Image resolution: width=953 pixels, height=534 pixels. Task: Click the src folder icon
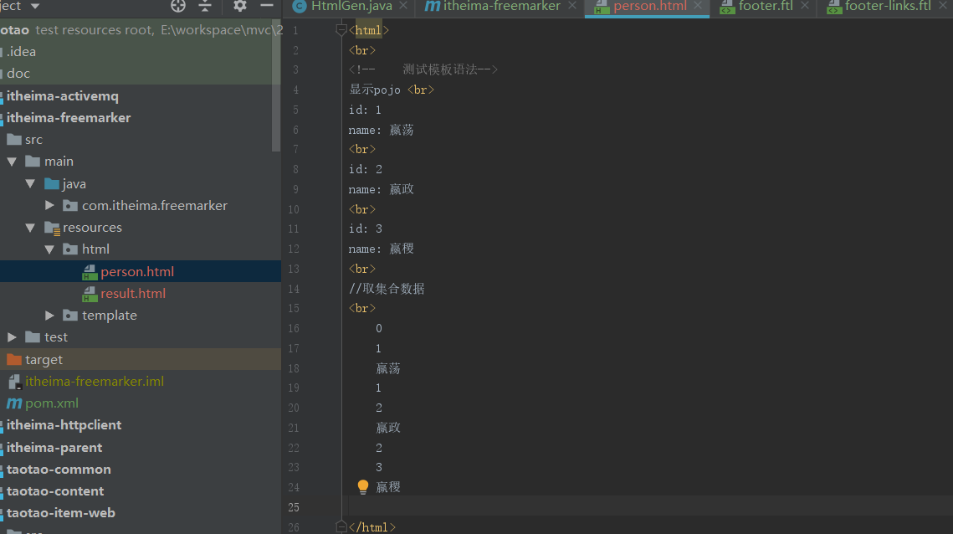pyautogui.click(x=14, y=140)
